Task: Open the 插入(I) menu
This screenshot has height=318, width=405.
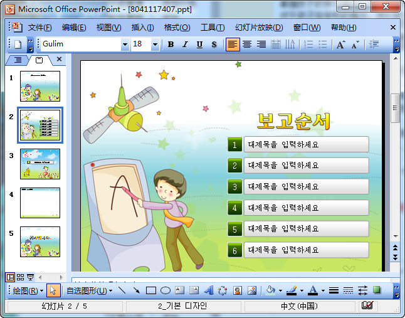Action: coord(142,28)
